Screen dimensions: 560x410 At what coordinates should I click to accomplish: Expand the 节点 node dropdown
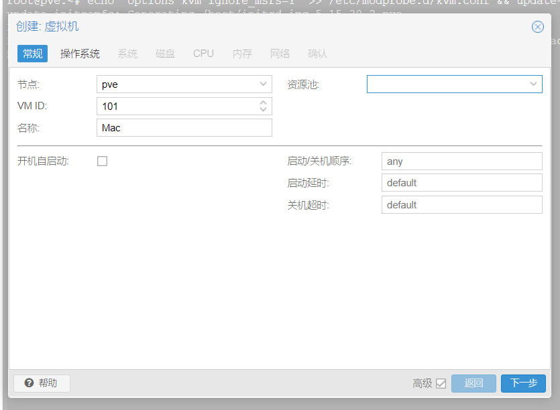[263, 84]
